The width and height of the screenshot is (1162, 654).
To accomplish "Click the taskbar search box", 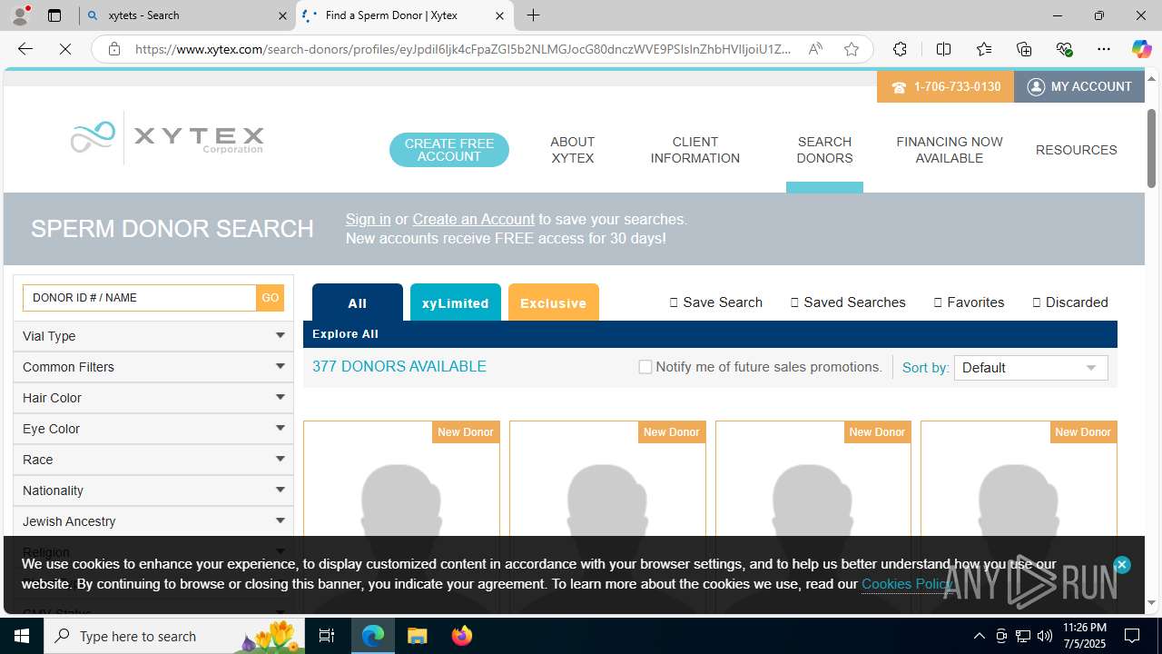I will (176, 636).
